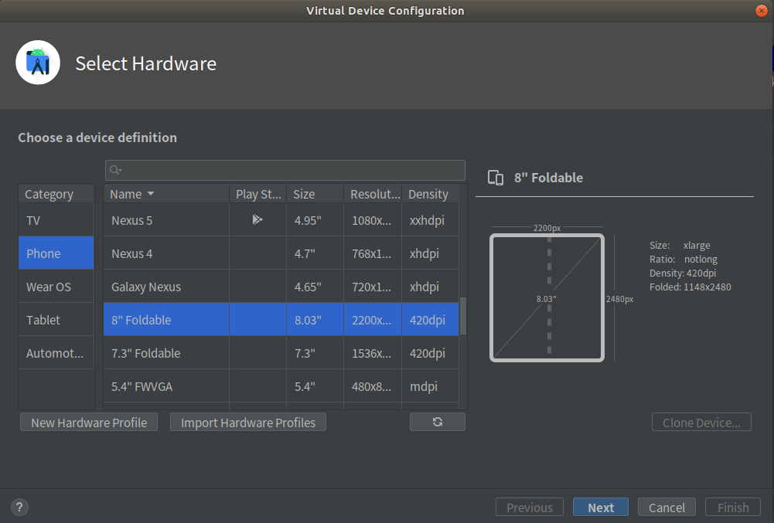Click the Play Store icon for Nexus 5

(x=257, y=219)
